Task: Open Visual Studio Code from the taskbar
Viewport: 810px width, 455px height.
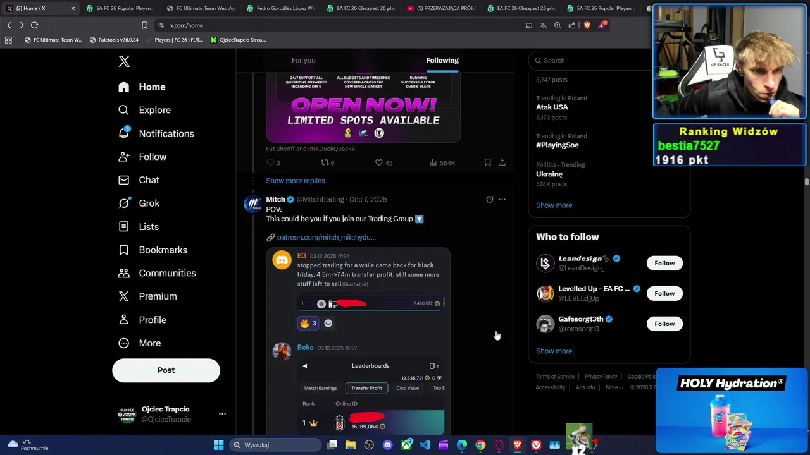Action: 425,445
